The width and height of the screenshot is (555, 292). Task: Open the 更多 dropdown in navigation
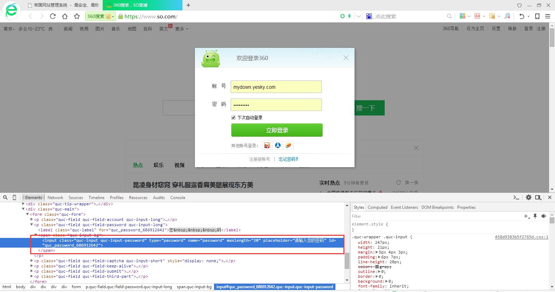point(181,29)
